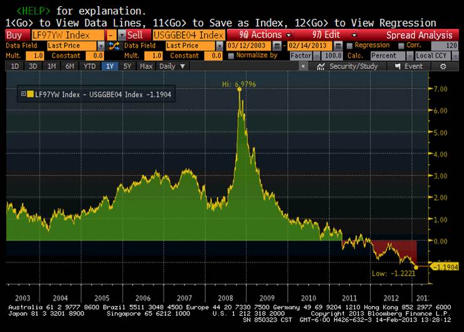This screenshot has height=332, width=464.
Task: Select the 5Y time range button
Action: coord(128,66)
